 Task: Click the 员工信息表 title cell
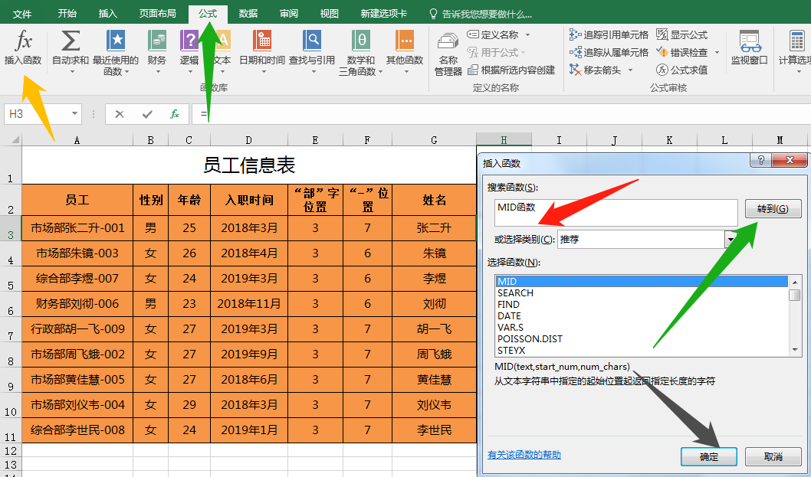(249, 165)
